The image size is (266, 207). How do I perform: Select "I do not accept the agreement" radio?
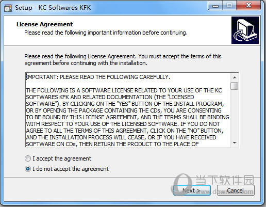click(28, 169)
